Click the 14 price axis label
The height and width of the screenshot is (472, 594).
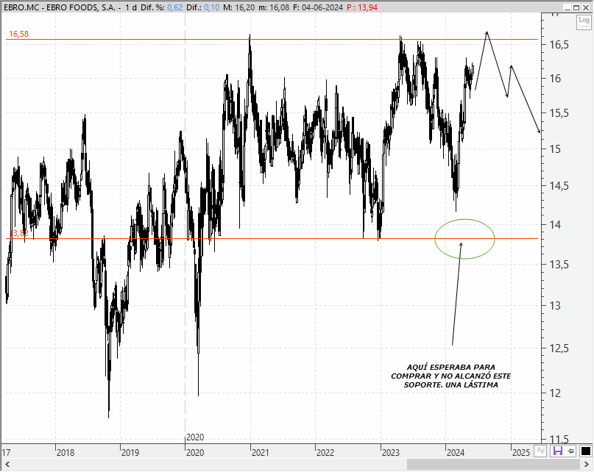point(556,224)
